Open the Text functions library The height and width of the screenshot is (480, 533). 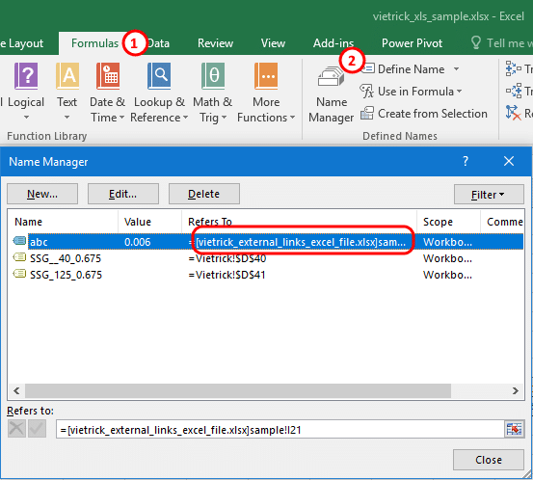[67, 92]
